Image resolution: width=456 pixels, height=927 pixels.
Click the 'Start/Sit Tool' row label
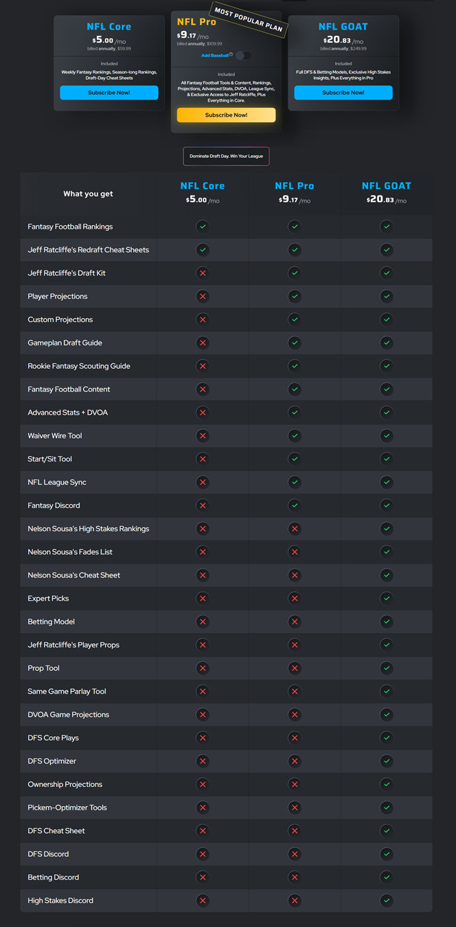(x=49, y=459)
